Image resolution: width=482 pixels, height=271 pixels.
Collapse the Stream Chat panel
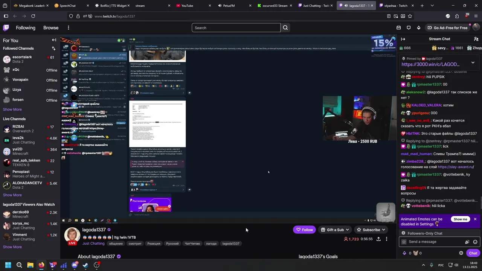[403, 39]
